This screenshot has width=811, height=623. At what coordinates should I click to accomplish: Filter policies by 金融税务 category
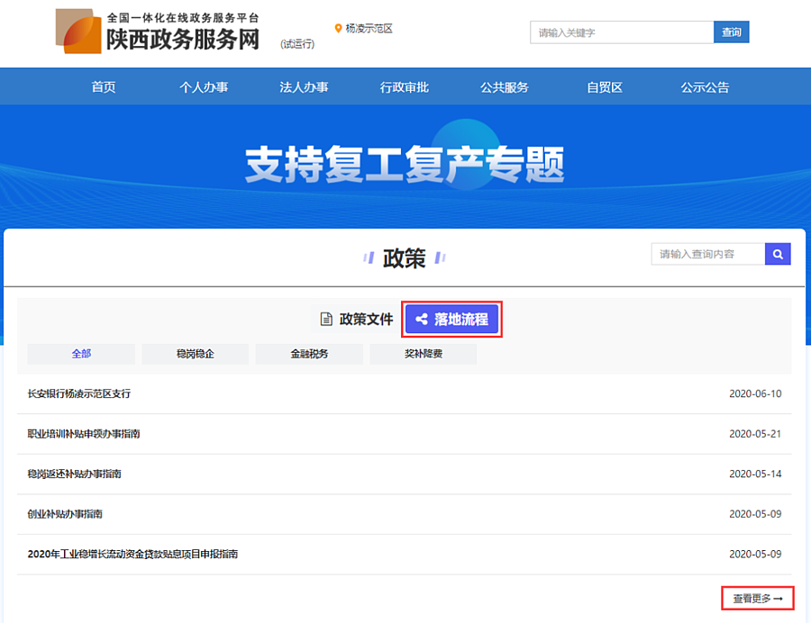coord(309,354)
